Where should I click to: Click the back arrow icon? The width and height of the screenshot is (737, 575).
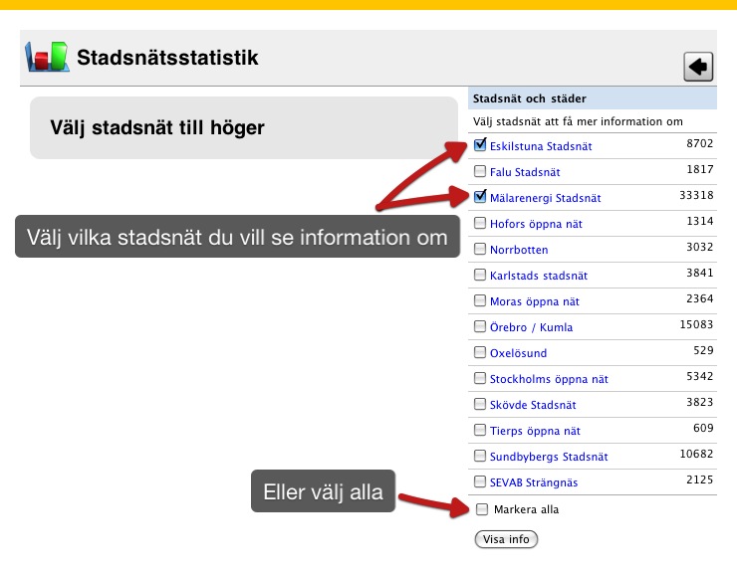[x=698, y=67]
